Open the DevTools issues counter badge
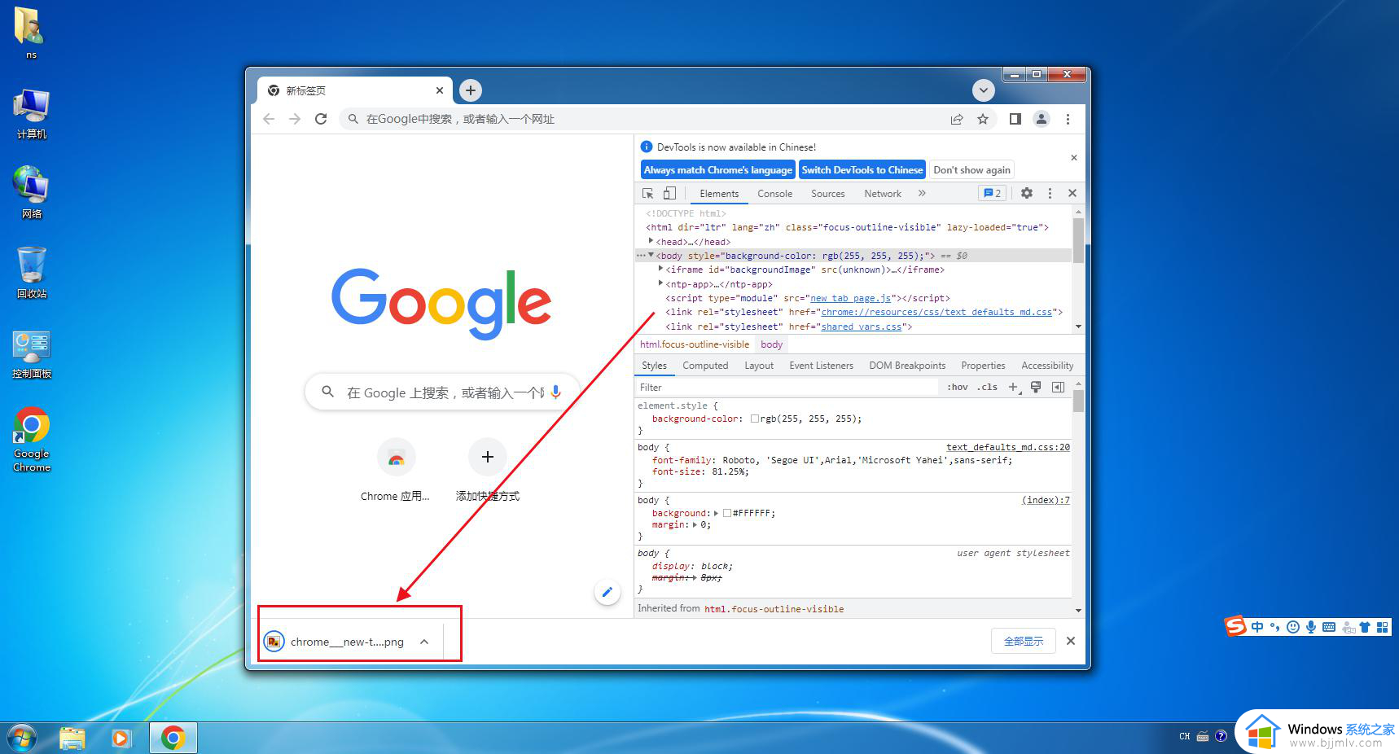Viewport: 1399px width, 754px height. [992, 194]
